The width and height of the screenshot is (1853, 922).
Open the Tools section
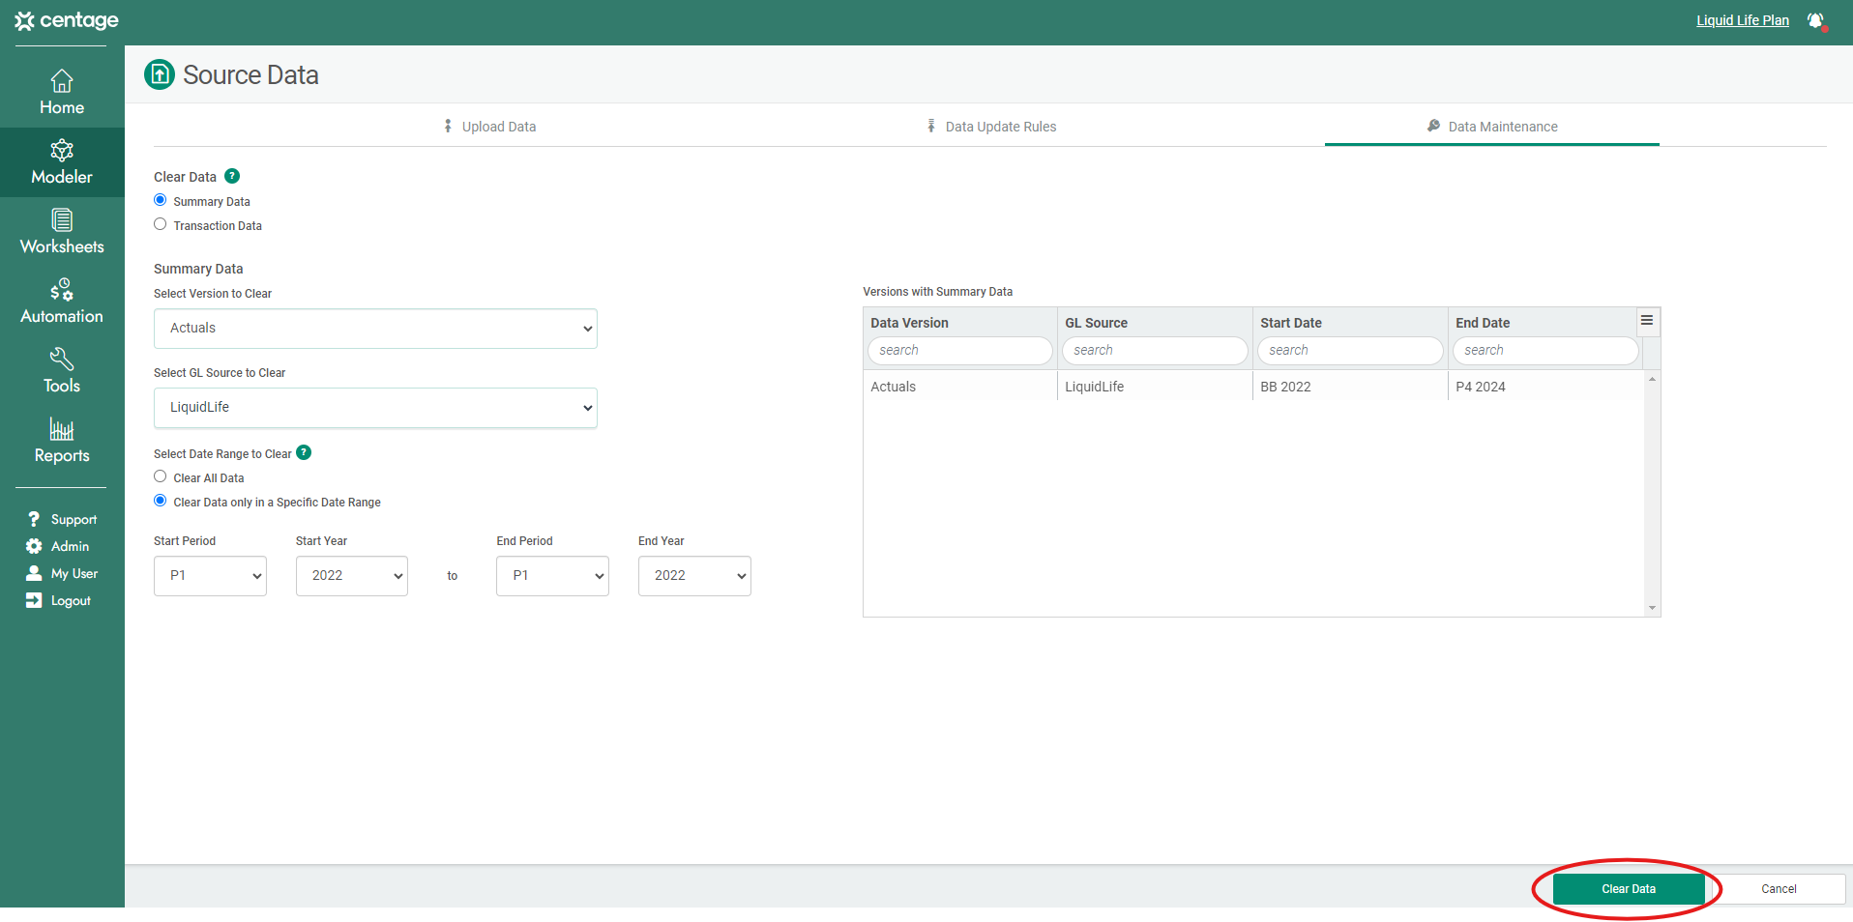(62, 371)
